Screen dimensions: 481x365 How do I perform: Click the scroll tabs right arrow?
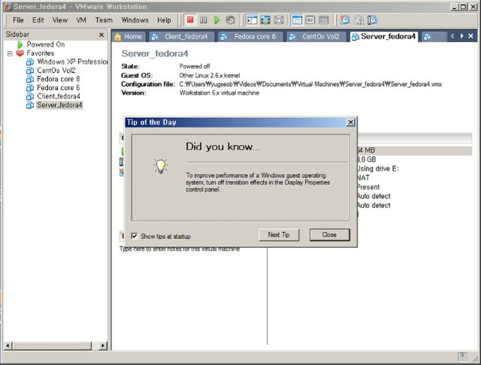pos(461,36)
